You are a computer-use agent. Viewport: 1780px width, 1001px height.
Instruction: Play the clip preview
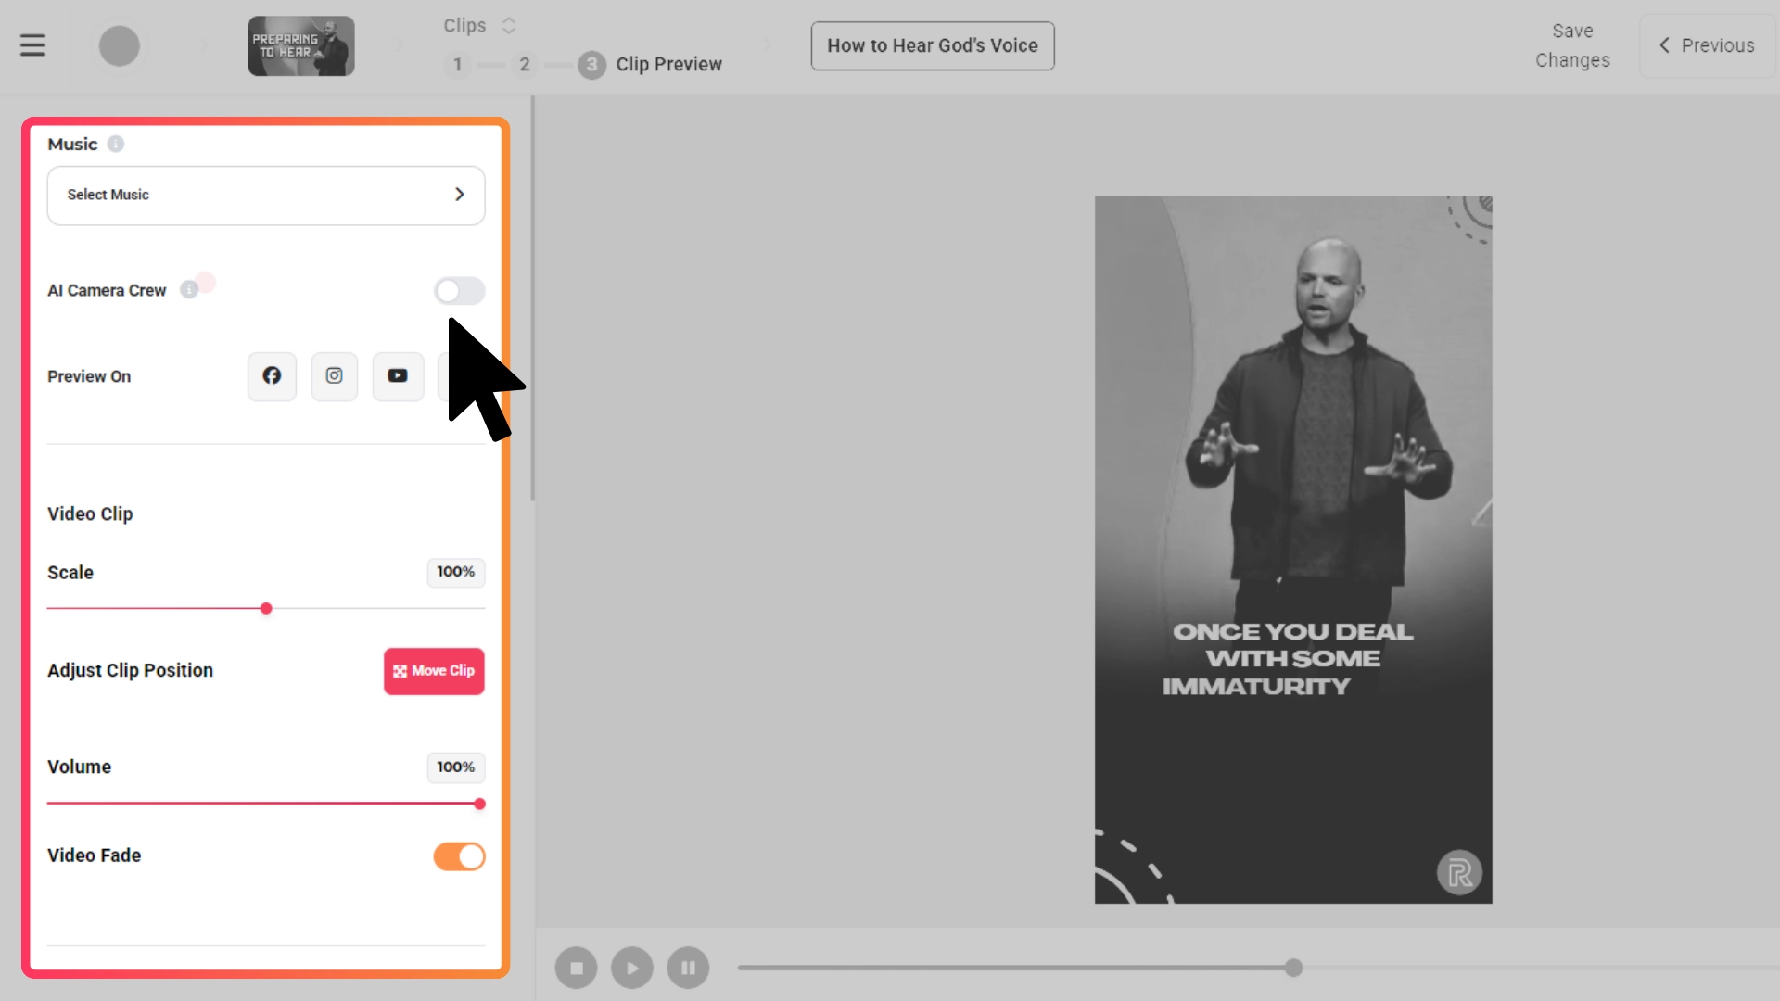[632, 968]
